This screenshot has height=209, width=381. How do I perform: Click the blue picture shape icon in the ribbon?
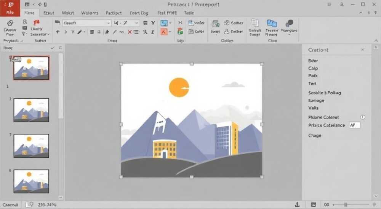pos(164,23)
